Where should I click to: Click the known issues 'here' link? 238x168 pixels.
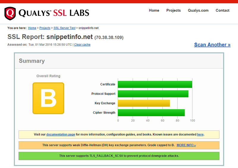pyautogui.click(x=200, y=134)
